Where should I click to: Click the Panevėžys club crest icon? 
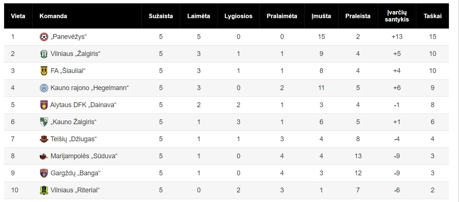[44, 37]
